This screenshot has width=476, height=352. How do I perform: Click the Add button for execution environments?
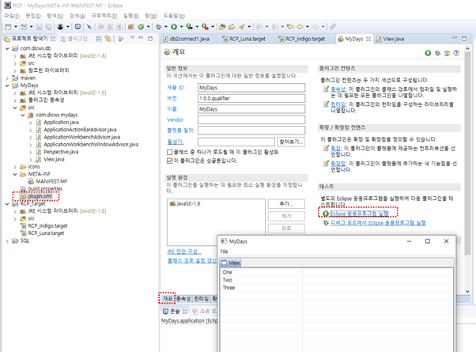[286, 204]
